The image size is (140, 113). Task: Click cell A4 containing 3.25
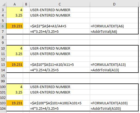tap(15, 15)
